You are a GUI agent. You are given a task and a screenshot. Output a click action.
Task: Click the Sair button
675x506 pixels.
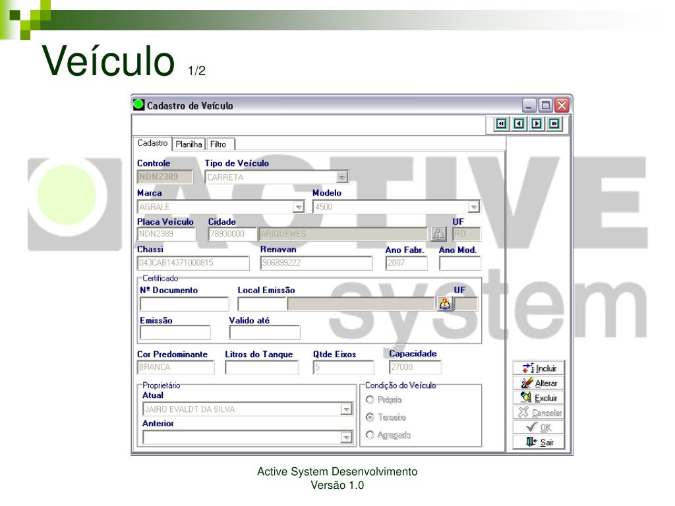[539, 442]
